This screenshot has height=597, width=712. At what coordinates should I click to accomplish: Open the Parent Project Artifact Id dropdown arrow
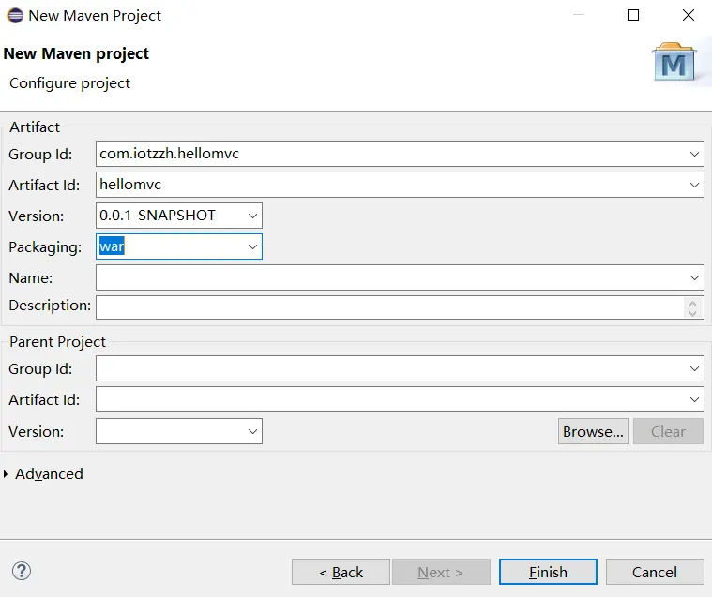(694, 399)
